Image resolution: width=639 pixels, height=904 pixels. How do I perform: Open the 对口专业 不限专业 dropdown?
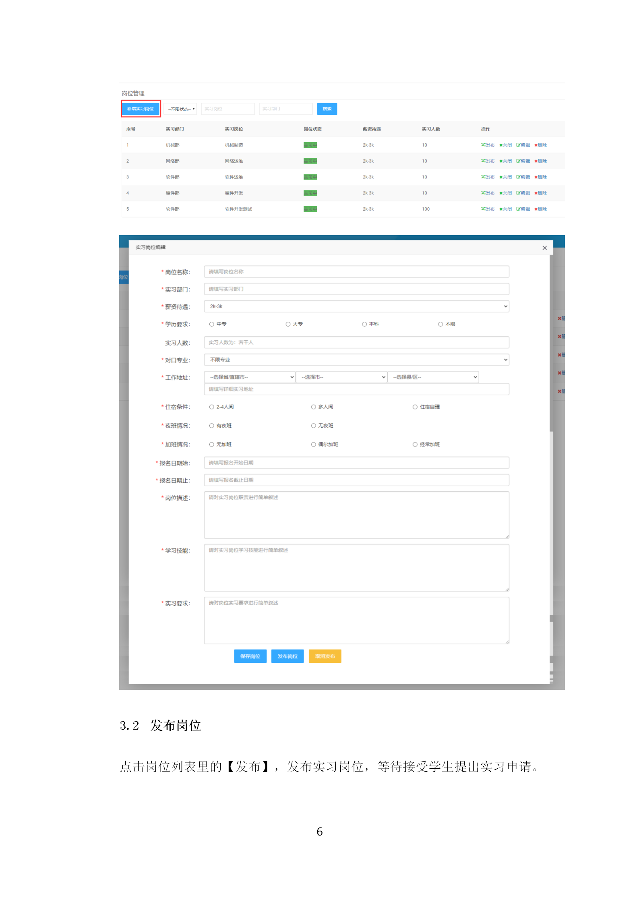tap(356, 360)
